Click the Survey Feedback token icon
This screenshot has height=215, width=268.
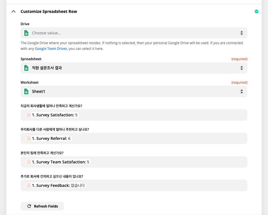tap(29, 185)
